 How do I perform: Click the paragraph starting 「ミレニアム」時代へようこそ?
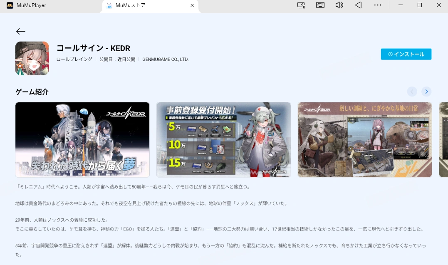click(x=134, y=187)
